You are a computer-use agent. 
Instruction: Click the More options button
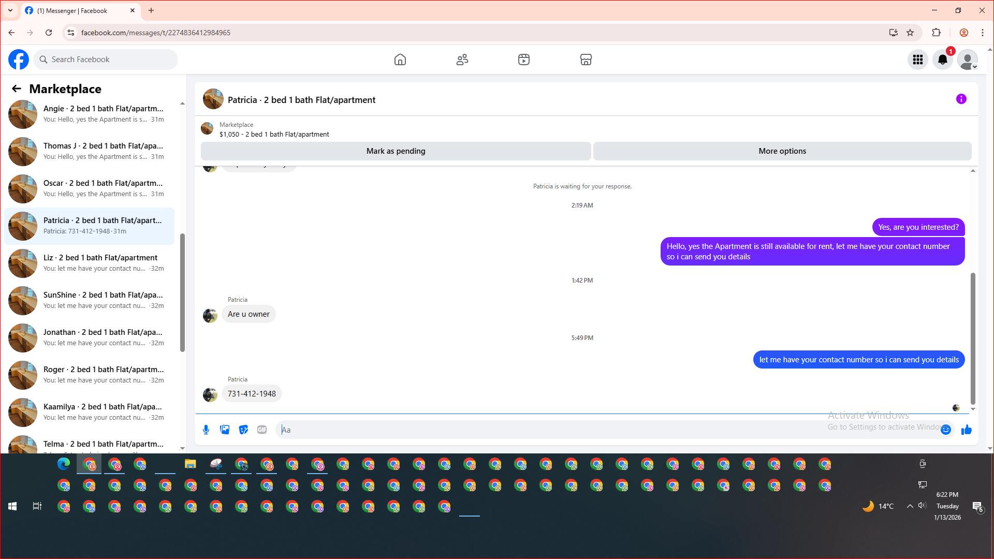coord(782,151)
